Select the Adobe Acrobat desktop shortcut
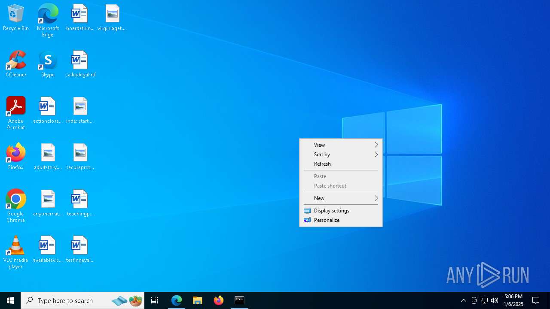 pos(16,113)
